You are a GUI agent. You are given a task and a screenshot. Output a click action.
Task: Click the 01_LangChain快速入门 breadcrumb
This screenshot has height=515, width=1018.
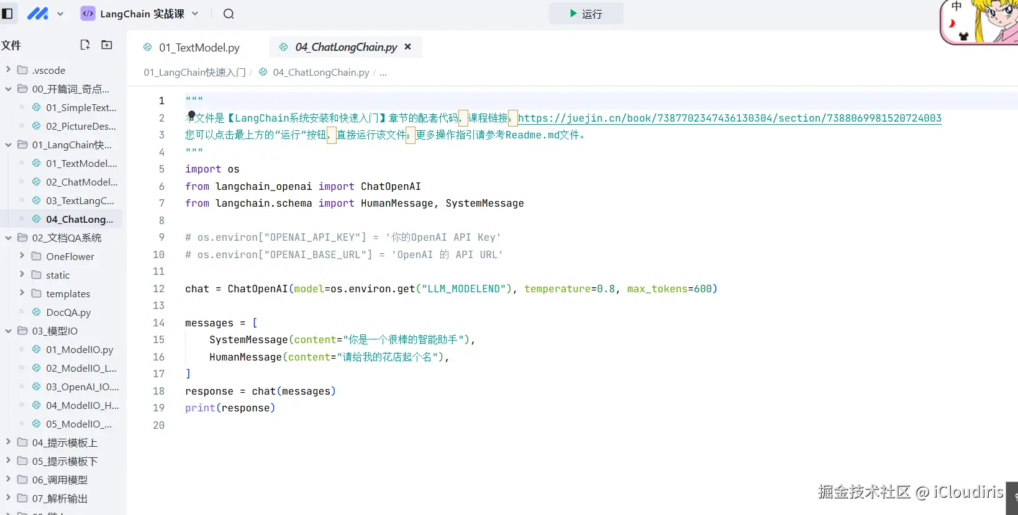coord(194,73)
